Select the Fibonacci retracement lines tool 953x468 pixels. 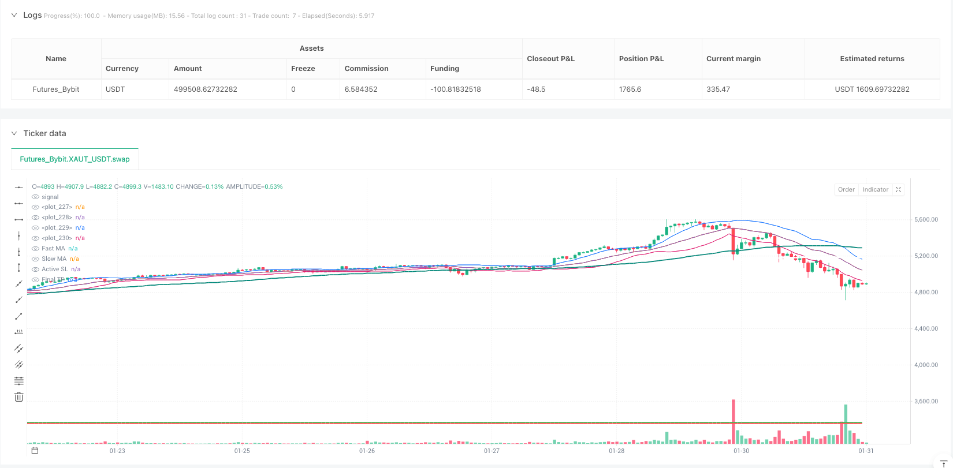(18, 381)
